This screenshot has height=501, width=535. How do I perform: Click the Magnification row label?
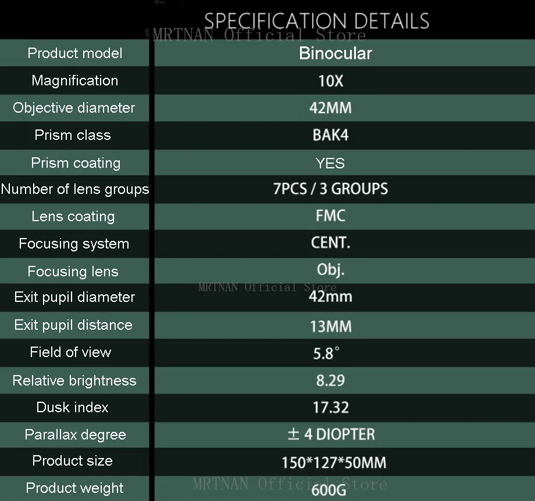[x=75, y=81]
